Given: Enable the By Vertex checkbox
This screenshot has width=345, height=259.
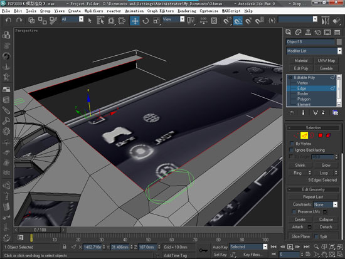Looking at the screenshot, I should 292,144.
